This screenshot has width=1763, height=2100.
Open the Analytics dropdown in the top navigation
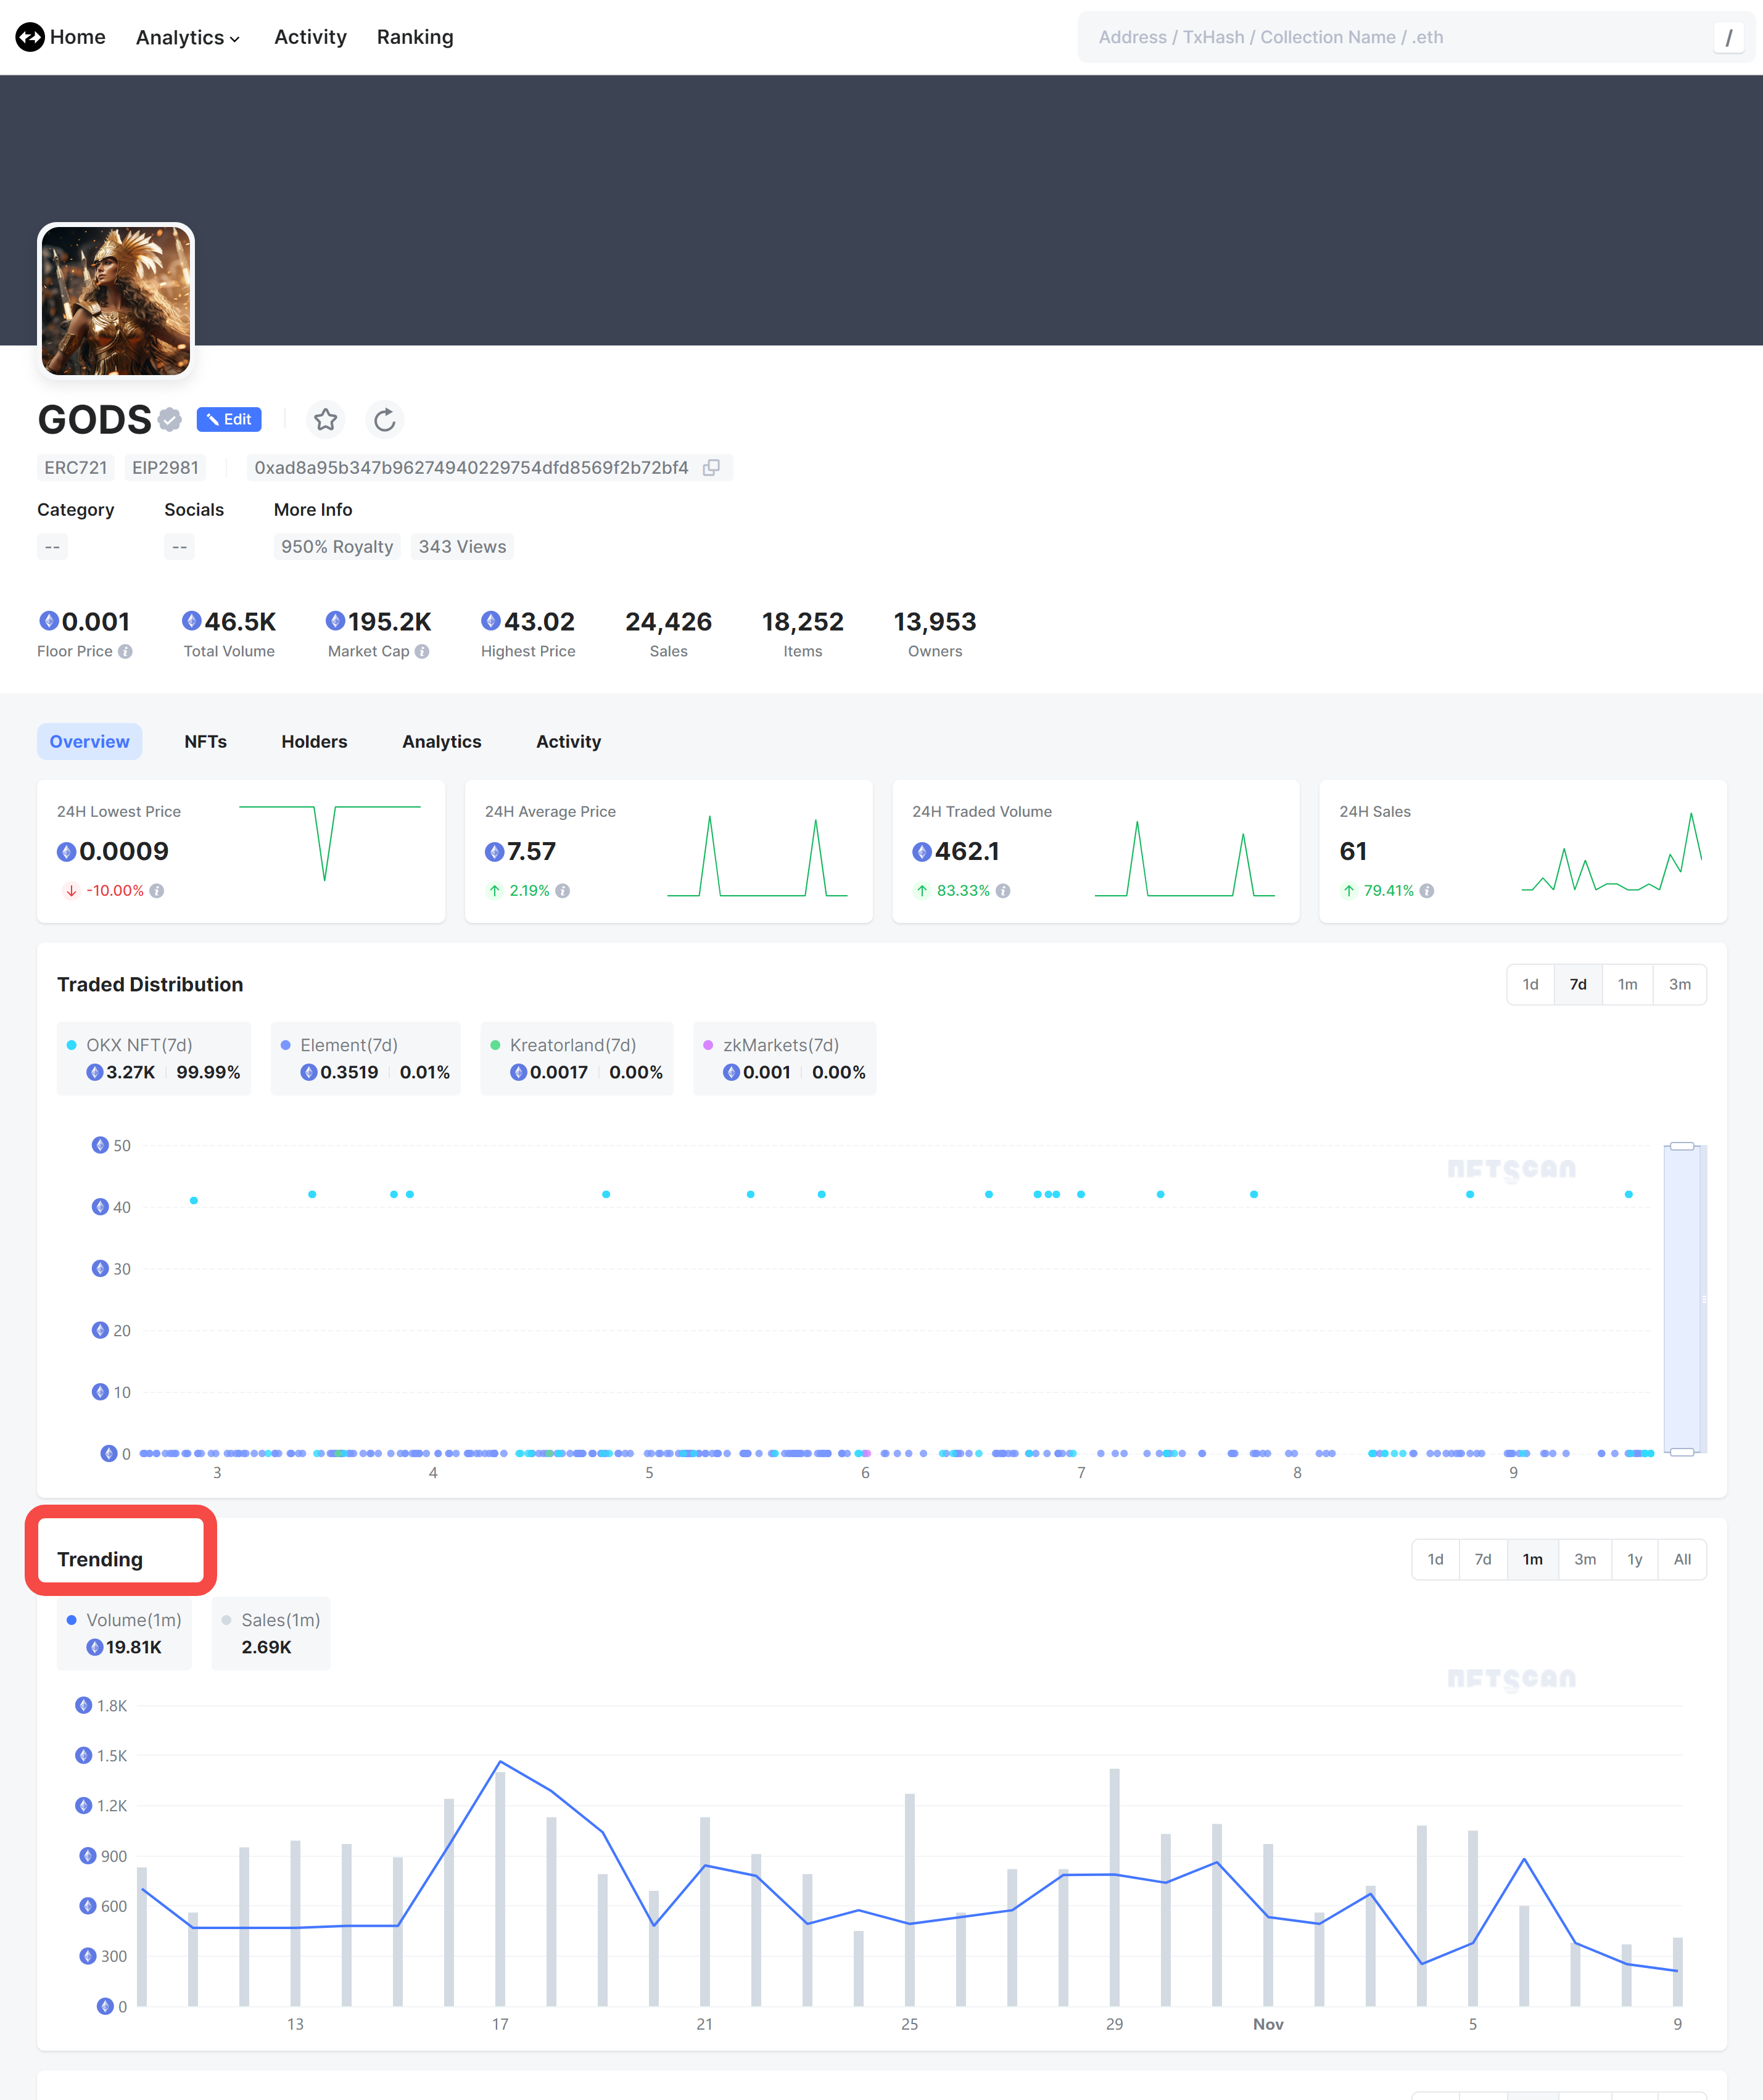(x=186, y=37)
